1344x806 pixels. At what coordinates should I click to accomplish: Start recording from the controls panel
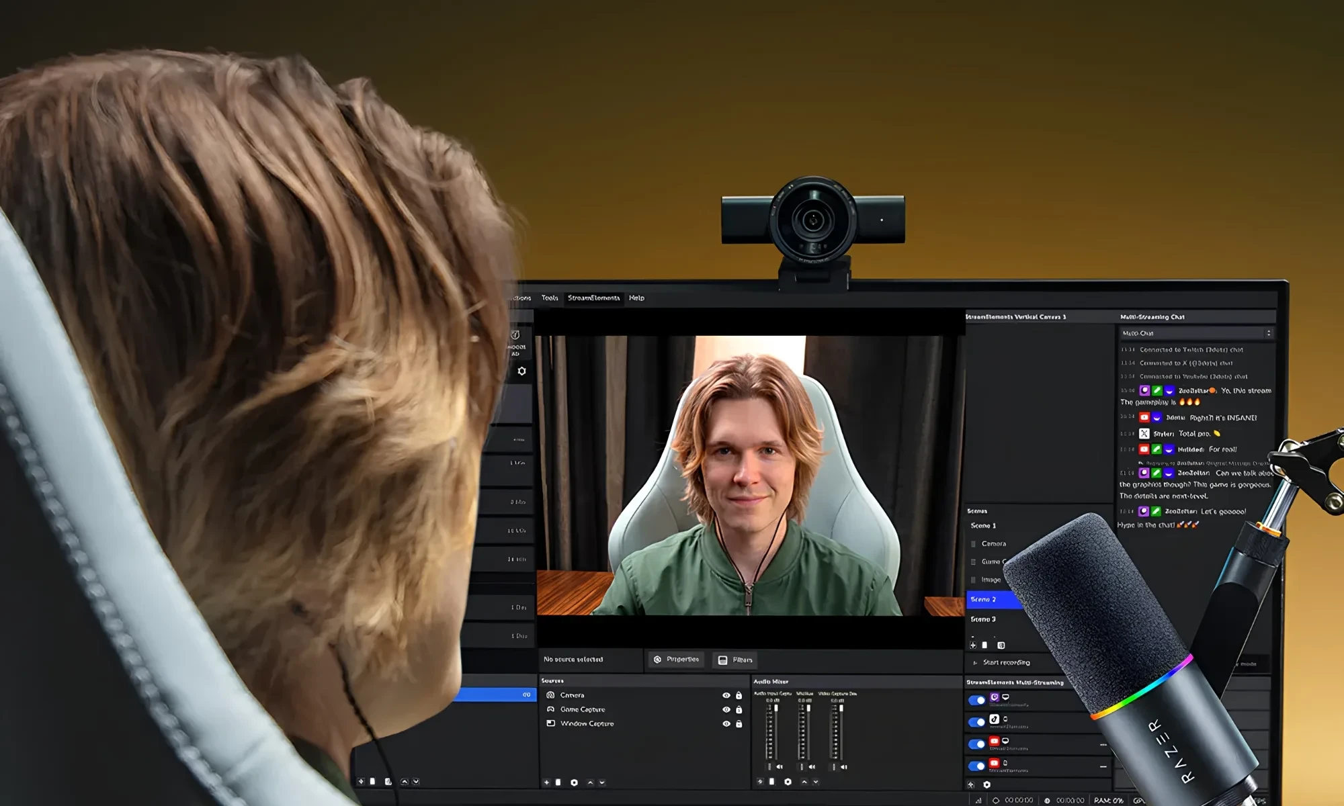[x=1006, y=662]
